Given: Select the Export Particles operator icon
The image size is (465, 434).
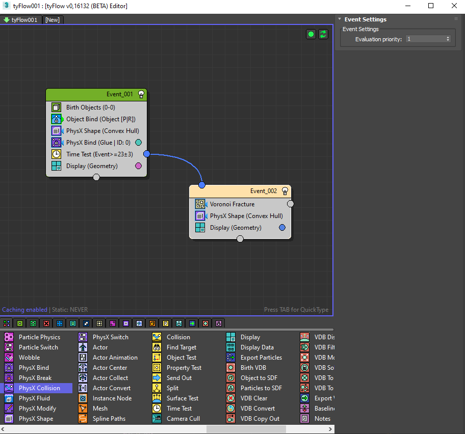Looking at the screenshot, I should 231,358.
